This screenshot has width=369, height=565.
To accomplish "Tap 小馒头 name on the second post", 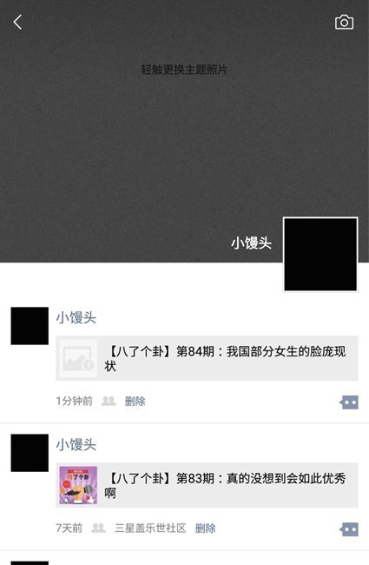I will [76, 445].
